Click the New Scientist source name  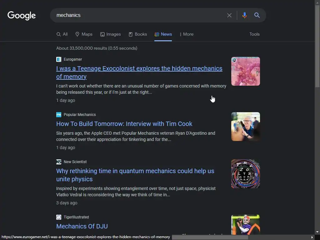click(75, 162)
